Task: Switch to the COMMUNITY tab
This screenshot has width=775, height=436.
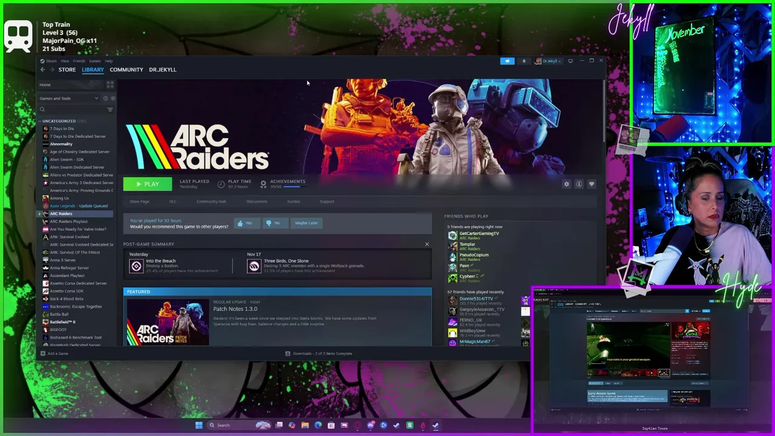Action: [127, 70]
